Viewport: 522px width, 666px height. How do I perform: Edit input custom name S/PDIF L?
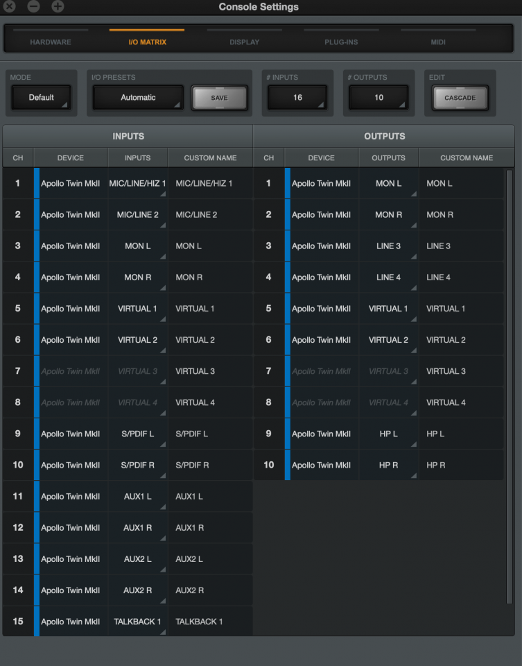(x=211, y=434)
